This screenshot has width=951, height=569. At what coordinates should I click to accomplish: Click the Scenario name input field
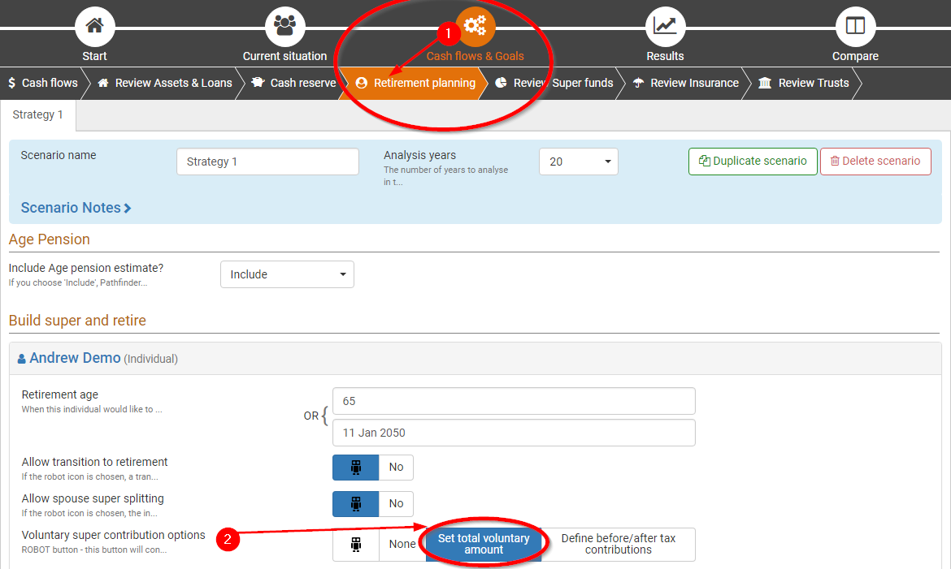click(x=267, y=162)
